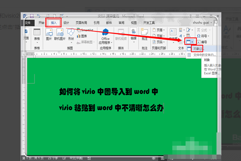Viewport: 241px width, 161px height.
Task: Click the 联机视频 (Online Video) icon
Action: click(121, 35)
